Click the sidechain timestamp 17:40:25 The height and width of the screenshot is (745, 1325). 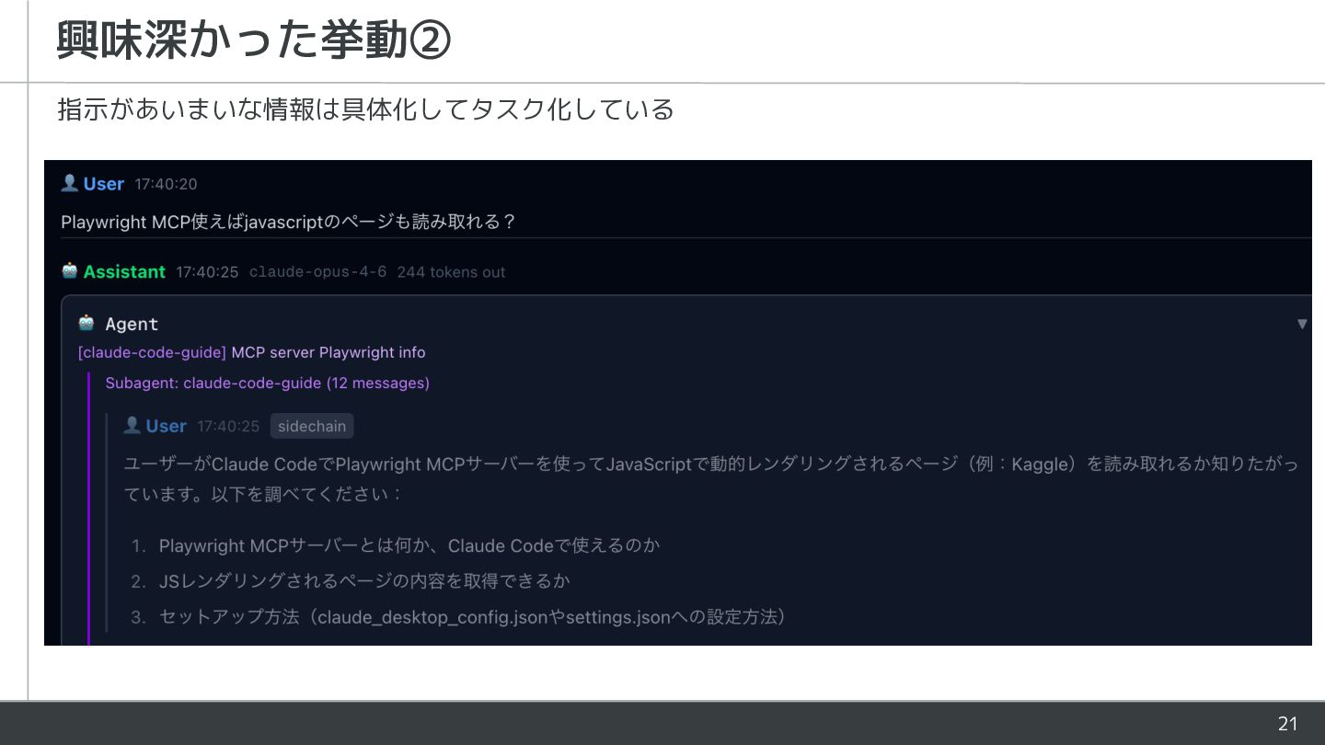228,426
